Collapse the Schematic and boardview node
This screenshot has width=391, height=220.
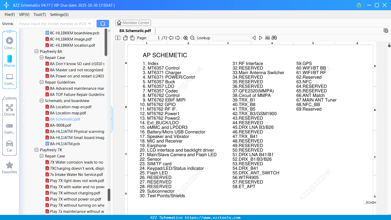(x=42, y=101)
